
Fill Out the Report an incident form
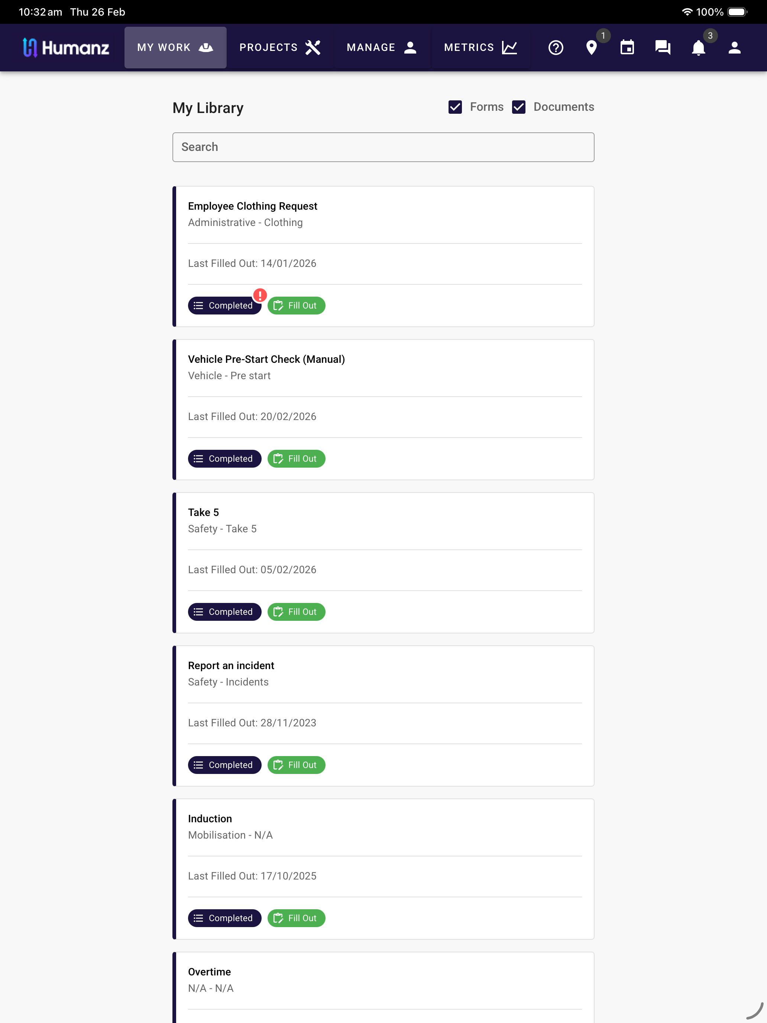(x=296, y=765)
